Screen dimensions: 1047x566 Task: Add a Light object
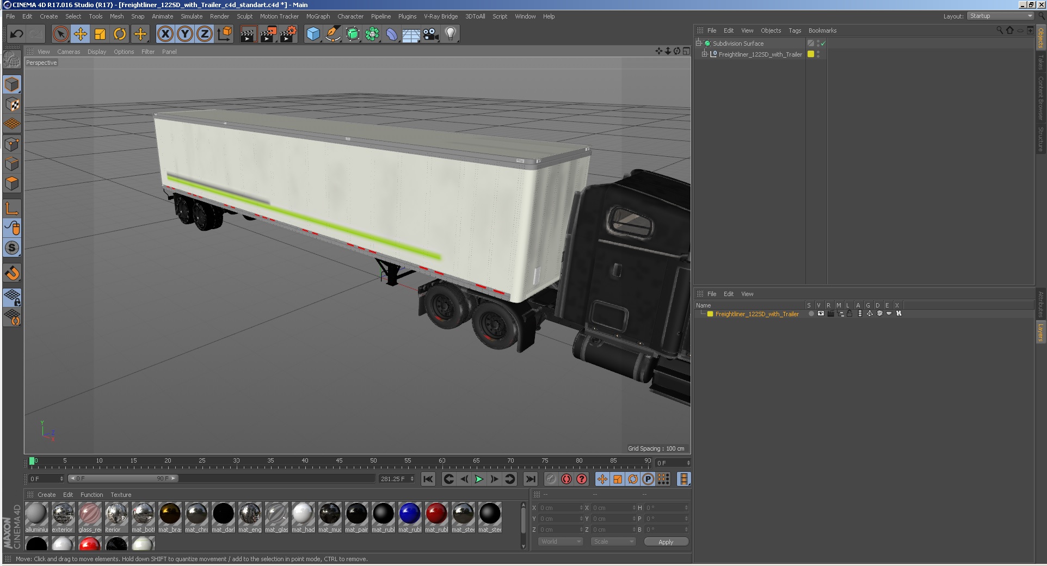coord(451,34)
